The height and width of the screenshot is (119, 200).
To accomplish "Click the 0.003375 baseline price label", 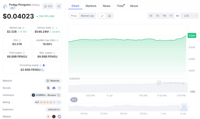I will (x=74, y=79).
